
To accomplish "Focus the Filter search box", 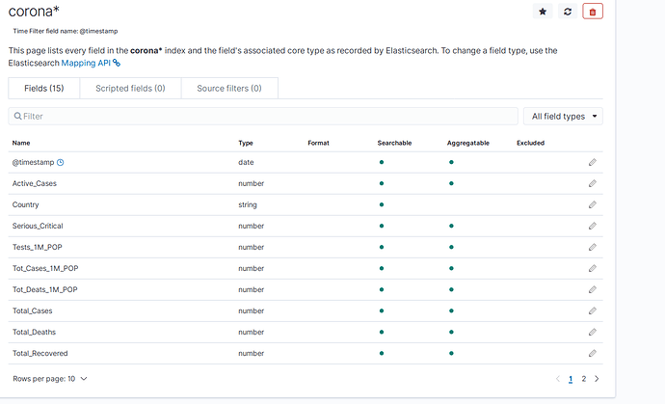I will click(x=260, y=117).
